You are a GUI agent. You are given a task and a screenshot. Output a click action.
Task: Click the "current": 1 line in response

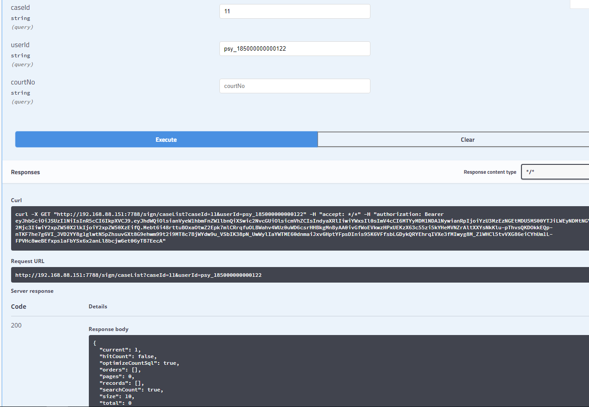[x=120, y=350]
